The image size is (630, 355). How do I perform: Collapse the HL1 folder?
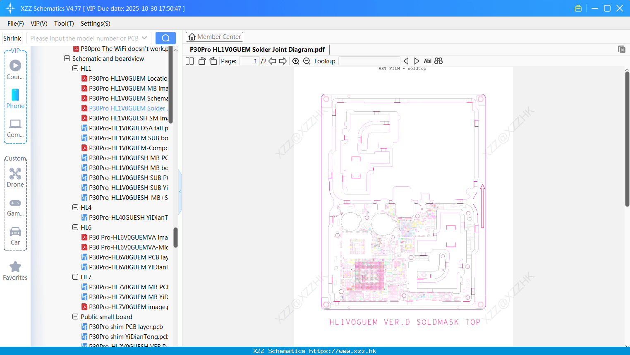pos(75,69)
